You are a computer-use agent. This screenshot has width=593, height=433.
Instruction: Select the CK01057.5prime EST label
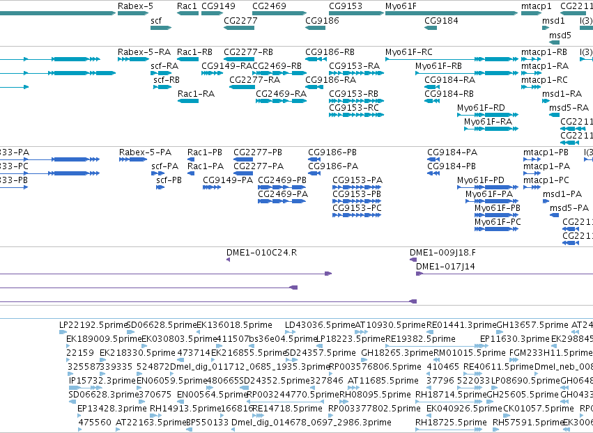tap(539, 409)
